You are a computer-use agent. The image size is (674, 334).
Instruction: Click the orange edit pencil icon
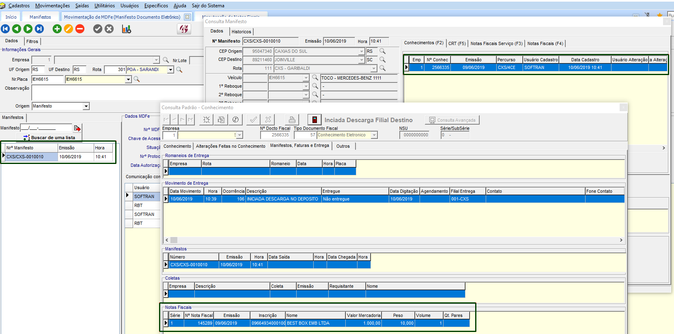tap(69, 29)
